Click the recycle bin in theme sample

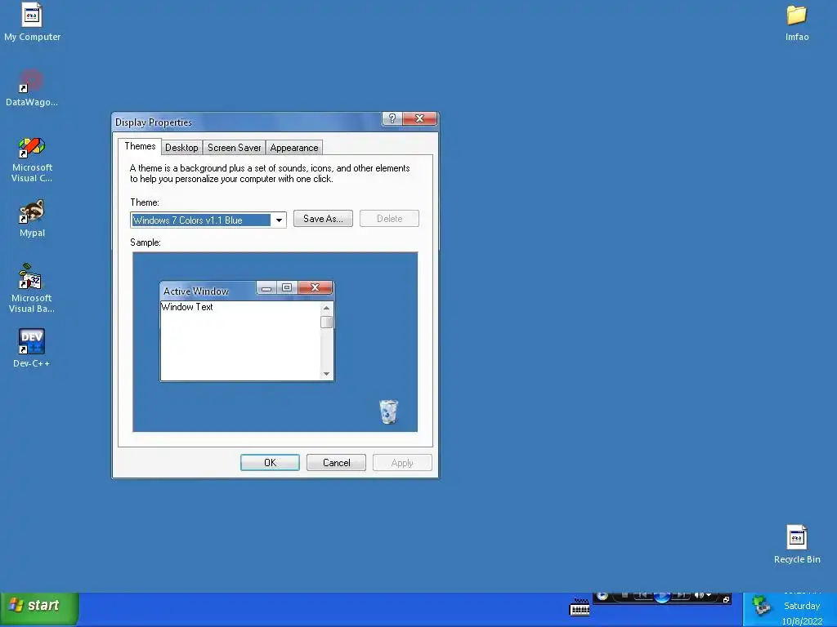click(388, 411)
